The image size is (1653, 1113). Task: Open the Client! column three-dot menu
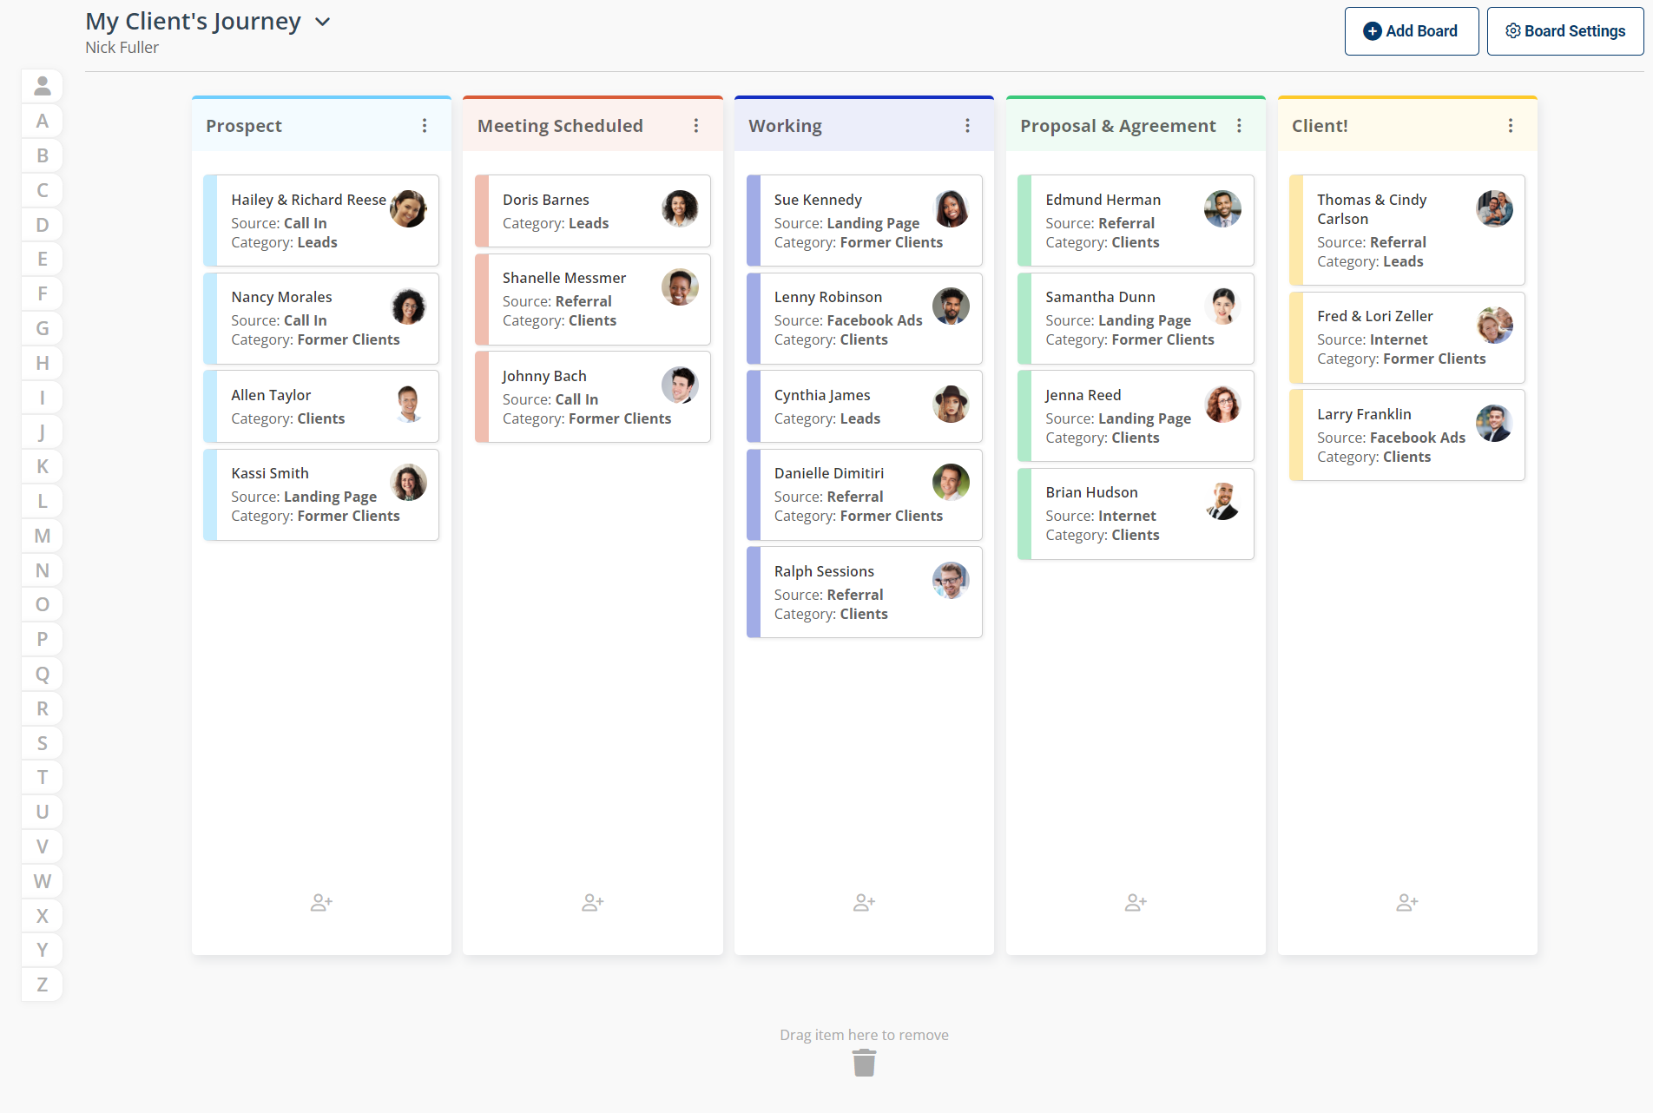[1511, 126]
